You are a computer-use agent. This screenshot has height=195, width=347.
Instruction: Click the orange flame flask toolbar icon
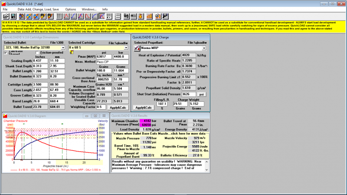(x=141, y=16)
